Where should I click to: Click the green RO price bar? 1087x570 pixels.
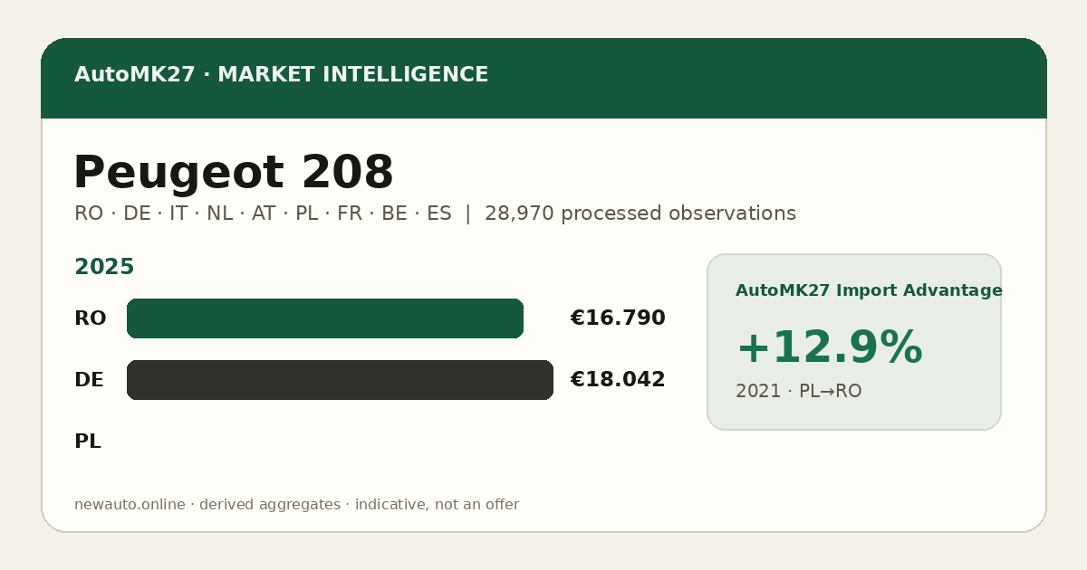[325, 318]
